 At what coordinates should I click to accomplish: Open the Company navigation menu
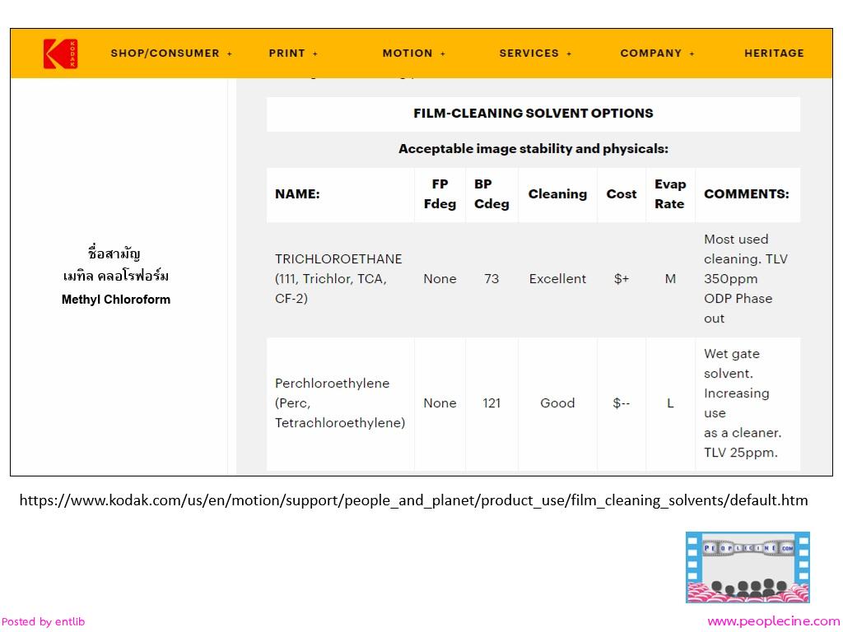(651, 53)
